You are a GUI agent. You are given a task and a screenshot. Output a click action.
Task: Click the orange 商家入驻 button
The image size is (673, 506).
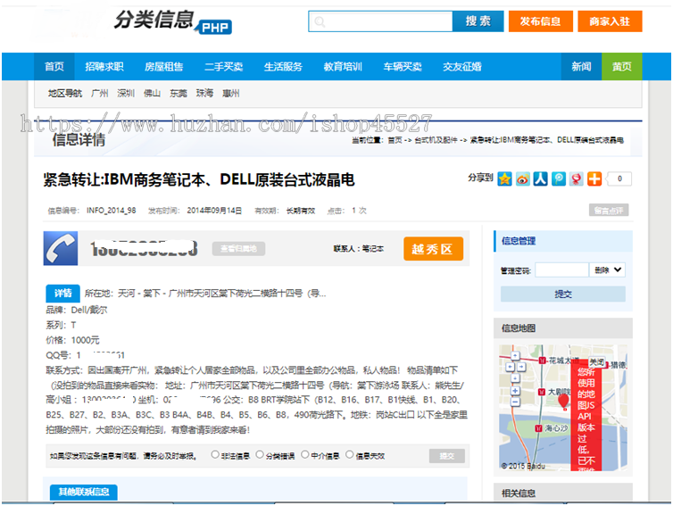coord(610,21)
